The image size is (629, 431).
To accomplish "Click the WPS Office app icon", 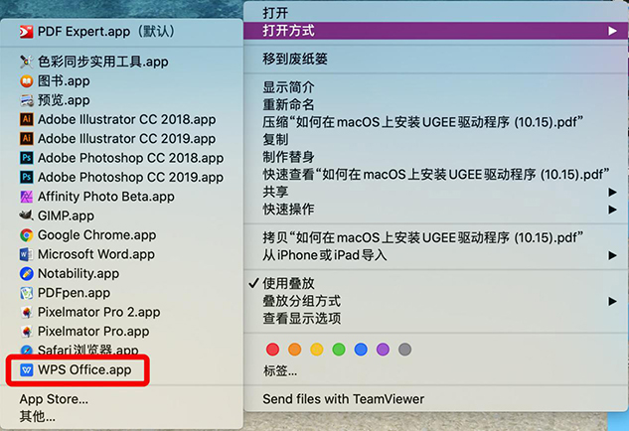I will (27, 369).
